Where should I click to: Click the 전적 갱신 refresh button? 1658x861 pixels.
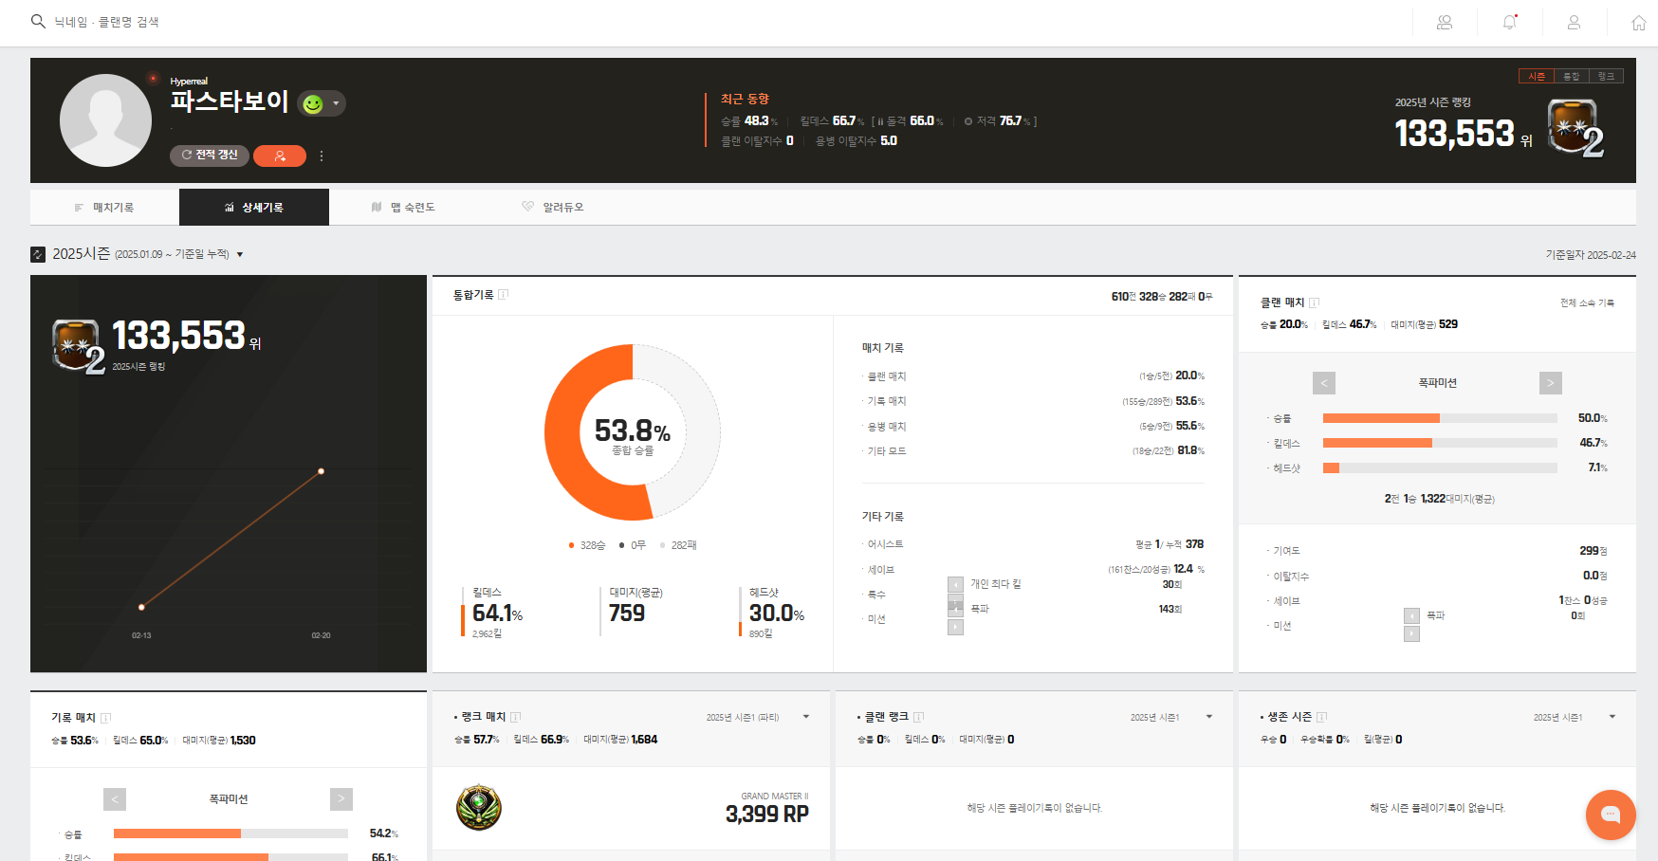pos(210,156)
